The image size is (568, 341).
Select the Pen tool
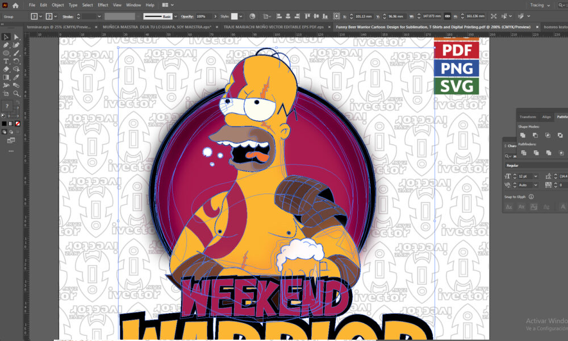tap(6, 45)
